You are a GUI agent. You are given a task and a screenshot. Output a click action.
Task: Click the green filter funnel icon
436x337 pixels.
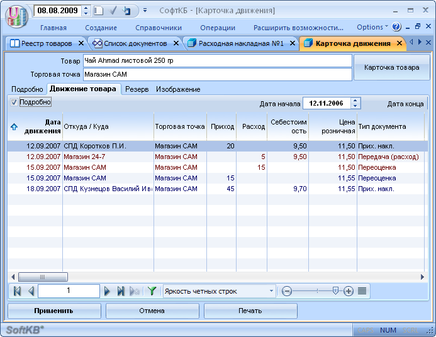pyautogui.click(x=152, y=291)
